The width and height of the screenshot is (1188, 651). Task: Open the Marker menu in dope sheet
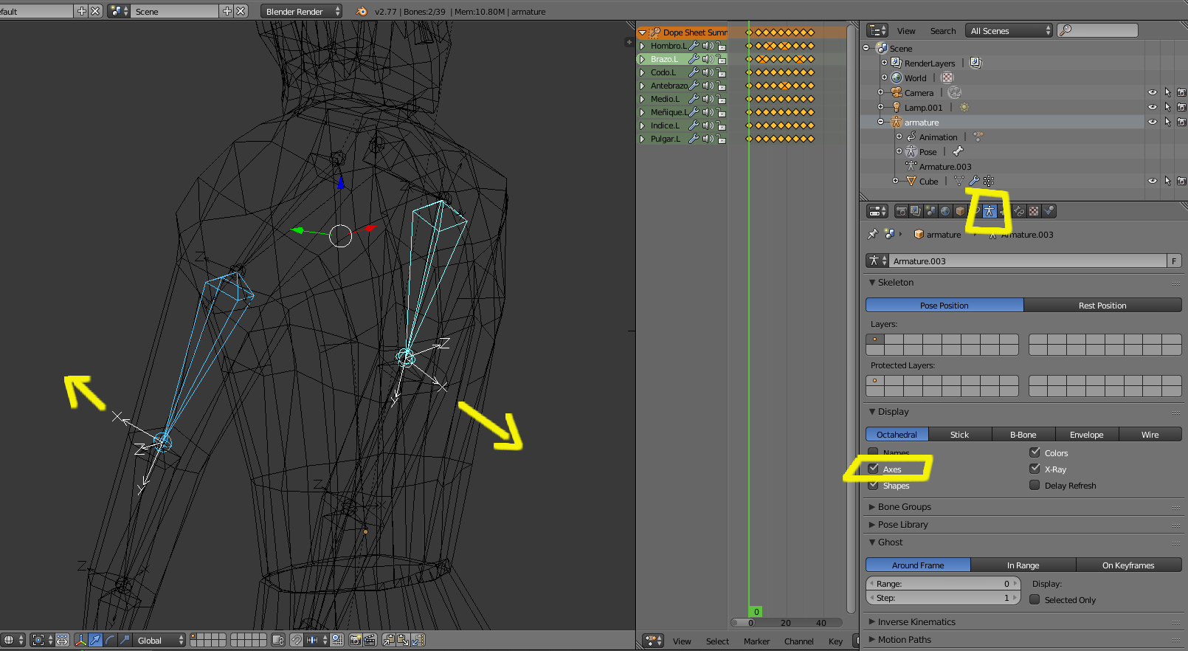(756, 641)
